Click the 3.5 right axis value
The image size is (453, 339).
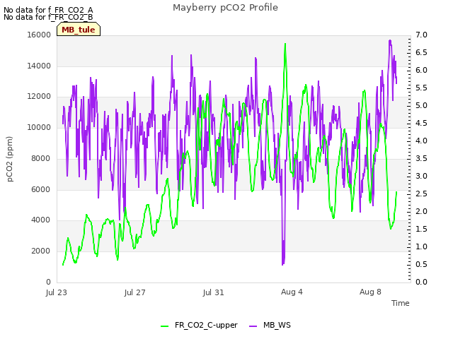pyautogui.click(x=421, y=158)
